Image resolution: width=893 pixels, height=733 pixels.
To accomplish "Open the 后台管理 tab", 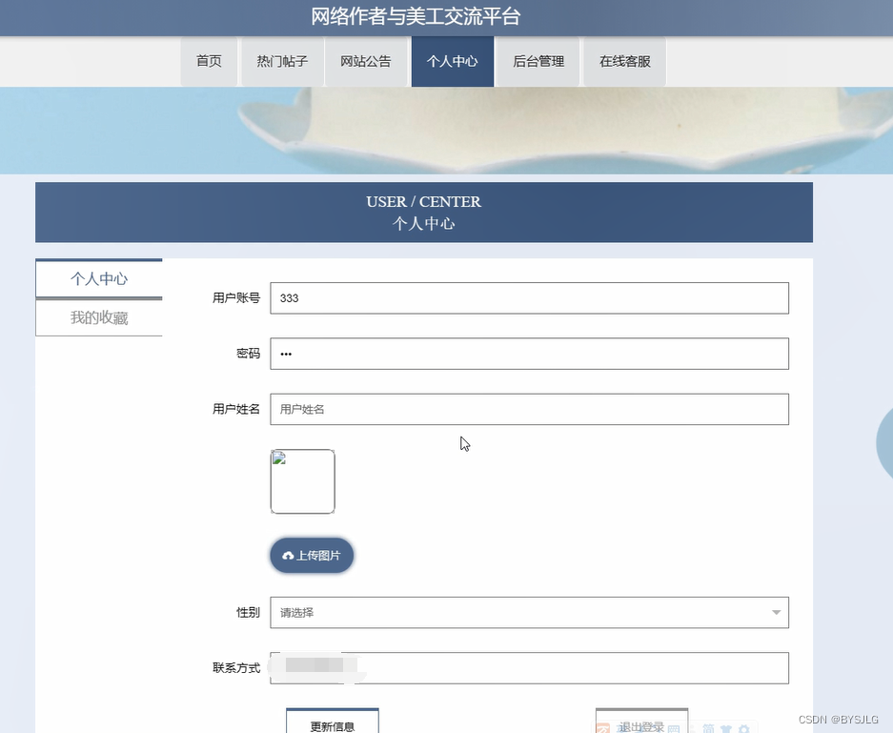I will point(538,62).
